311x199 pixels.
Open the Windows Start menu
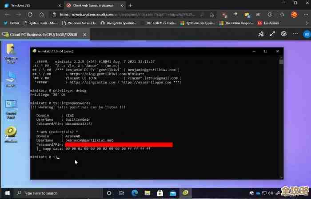(x=7, y=193)
